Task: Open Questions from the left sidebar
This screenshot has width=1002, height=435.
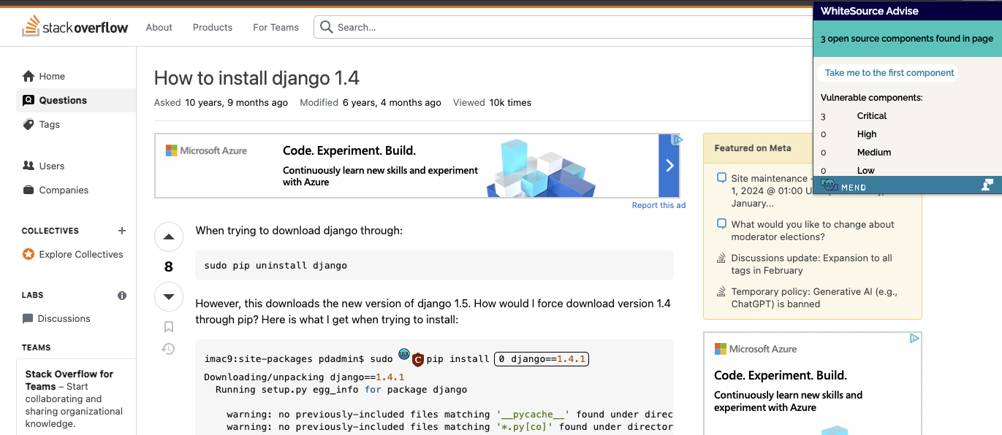Action: [29, 100]
